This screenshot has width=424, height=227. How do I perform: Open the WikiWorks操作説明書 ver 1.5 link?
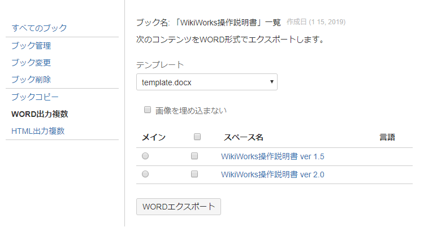coord(272,156)
